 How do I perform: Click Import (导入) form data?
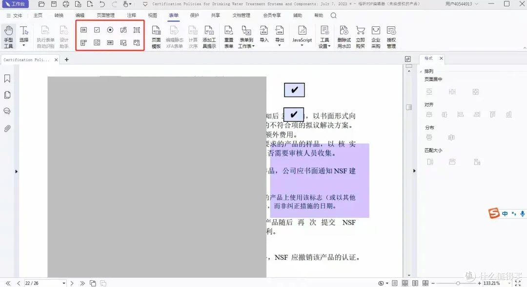264,34
